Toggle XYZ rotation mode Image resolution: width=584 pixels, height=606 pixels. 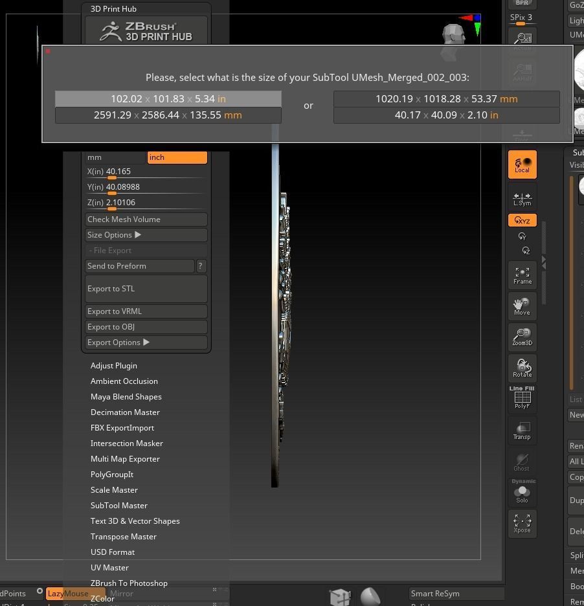522,220
